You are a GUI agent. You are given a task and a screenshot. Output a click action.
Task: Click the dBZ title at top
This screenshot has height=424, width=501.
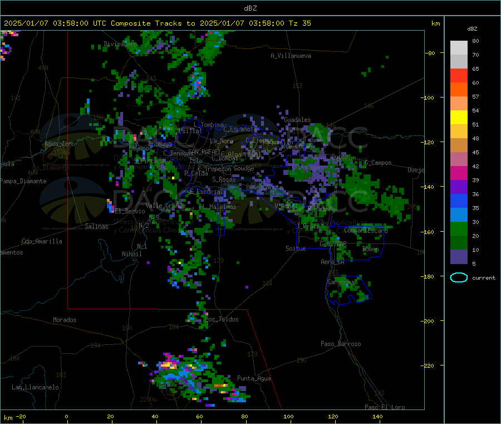click(x=250, y=8)
